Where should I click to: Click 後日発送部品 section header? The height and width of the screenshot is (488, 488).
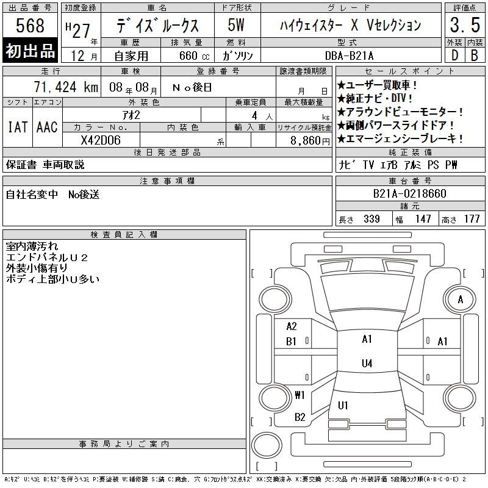[167, 152]
